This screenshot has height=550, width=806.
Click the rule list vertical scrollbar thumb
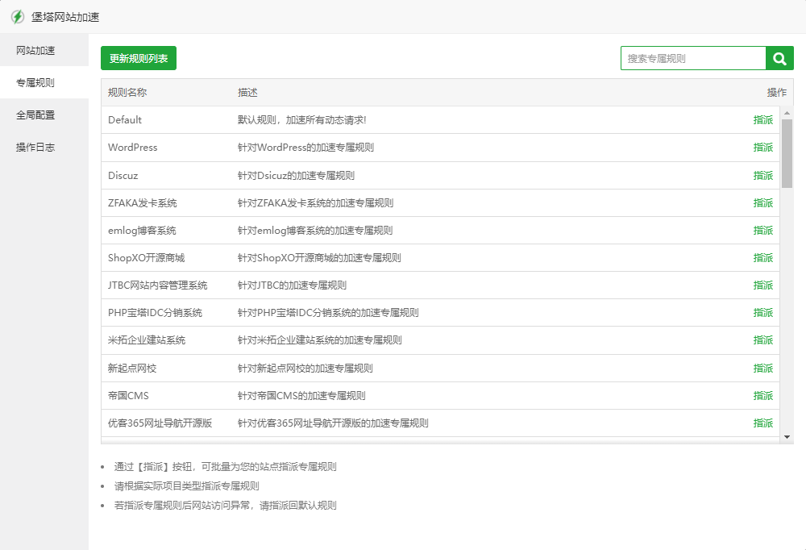[787, 153]
